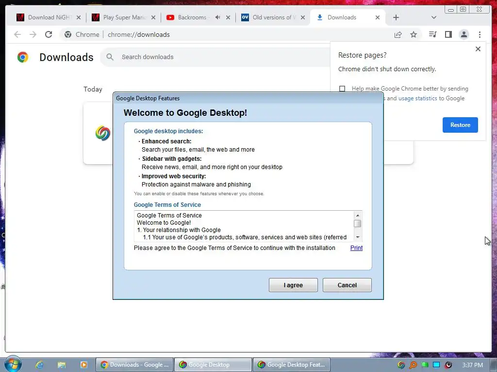This screenshot has width=497, height=372.
Task: Open a new tab with plus button
Action: point(396,17)
